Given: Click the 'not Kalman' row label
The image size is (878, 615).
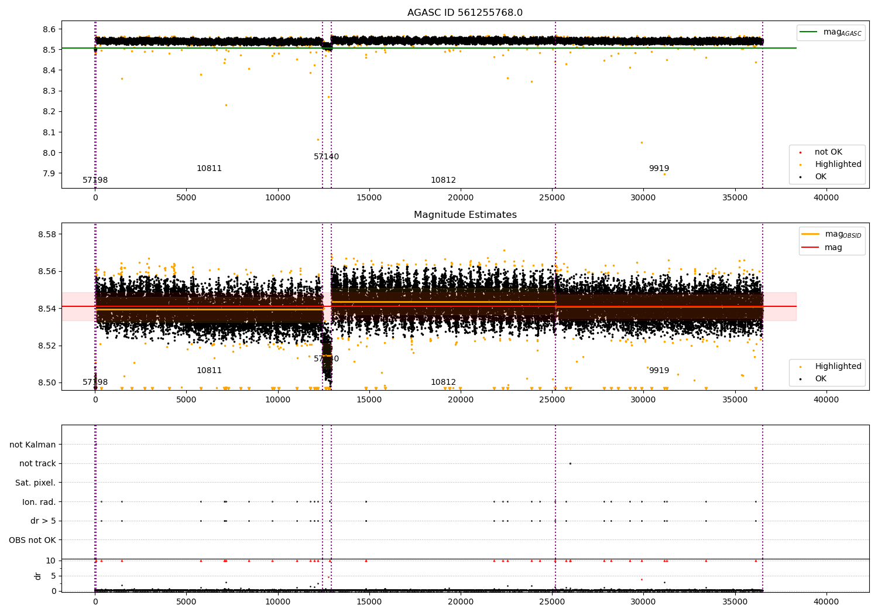Looking at the screenshot, I should point(33,445).
